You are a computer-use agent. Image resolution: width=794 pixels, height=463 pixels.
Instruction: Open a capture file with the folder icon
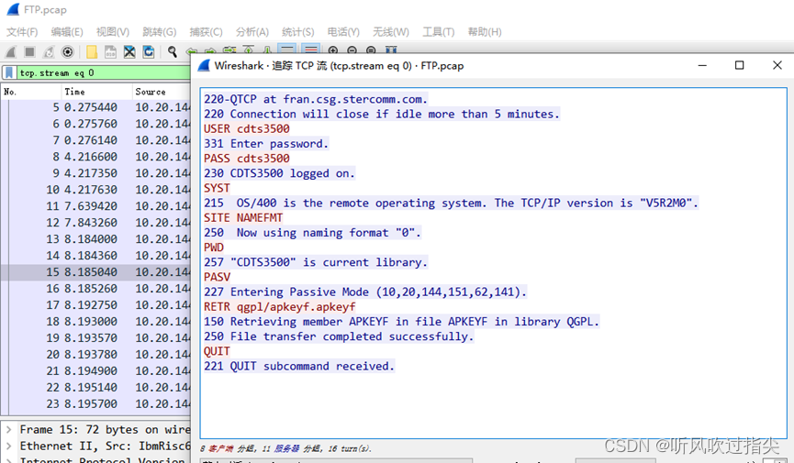[92, 51]
